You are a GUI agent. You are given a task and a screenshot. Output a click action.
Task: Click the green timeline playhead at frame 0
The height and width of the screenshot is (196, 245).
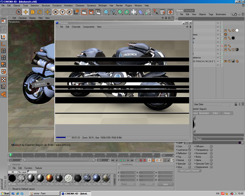pyautogui.click(x=10, y=155)
